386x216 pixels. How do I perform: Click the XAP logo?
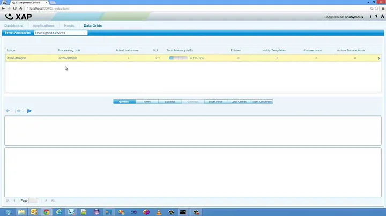pyautogui.click(x=18, y=17)
